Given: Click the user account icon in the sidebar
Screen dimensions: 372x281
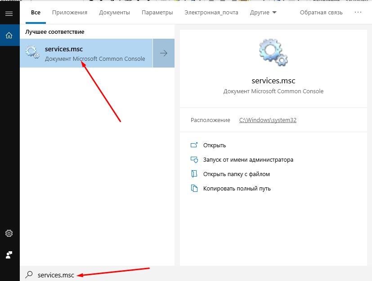Looking at the screenshot, I should tap(9, 254).
